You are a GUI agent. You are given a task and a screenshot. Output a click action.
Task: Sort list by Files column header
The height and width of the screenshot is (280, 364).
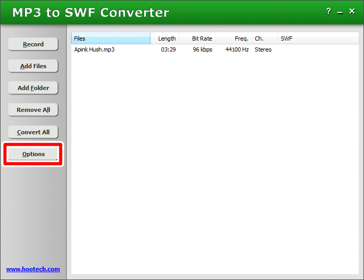(111, 39)
